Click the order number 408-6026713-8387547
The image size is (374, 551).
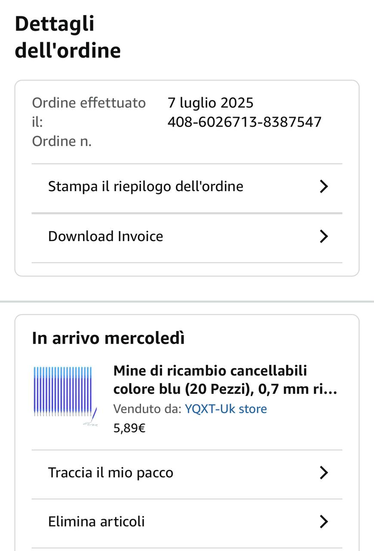coord(244,122)
